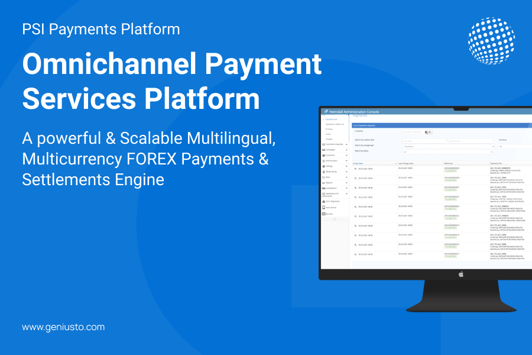Viewport: 532px width, 355px height.
Task: Expand the Localisations chevron
Action: [346, 188]
